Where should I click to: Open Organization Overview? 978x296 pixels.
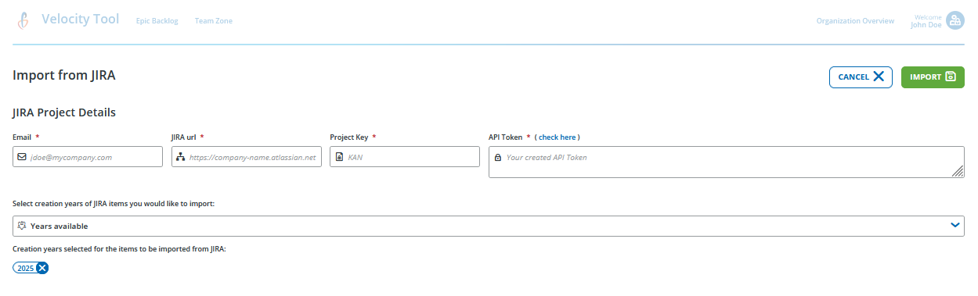point(855,20)
